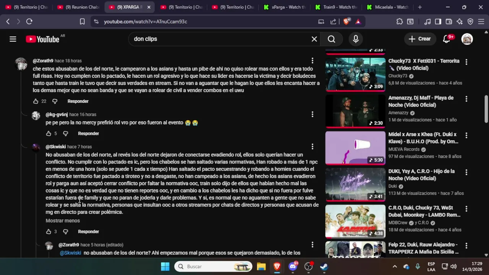The width and height of the screenshot is (489, 275).
Task: Reply to the @kg-gv6nj comment
Action: (88, 134)
